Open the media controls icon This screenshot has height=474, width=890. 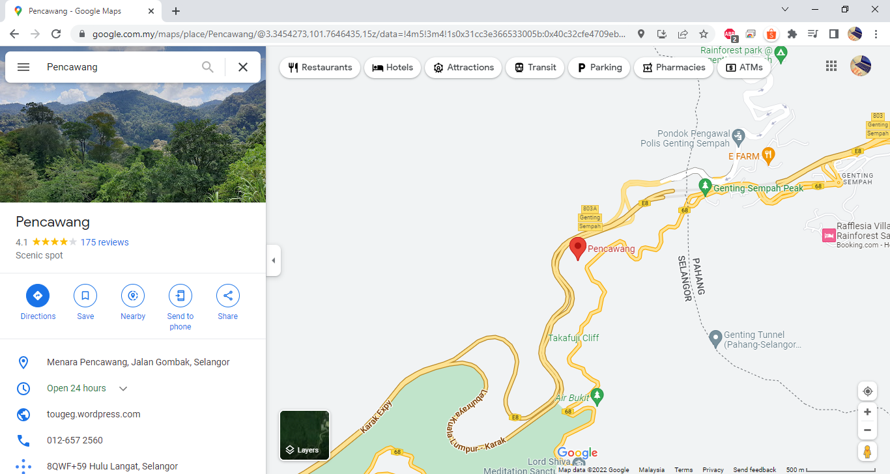[812, 34]
